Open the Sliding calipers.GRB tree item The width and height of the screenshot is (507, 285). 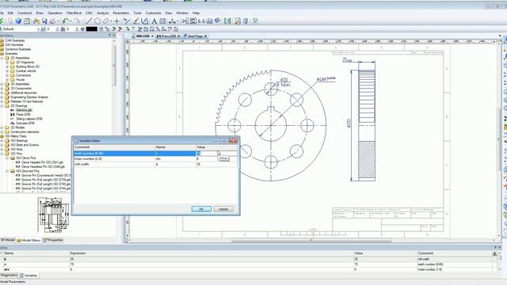29,119
